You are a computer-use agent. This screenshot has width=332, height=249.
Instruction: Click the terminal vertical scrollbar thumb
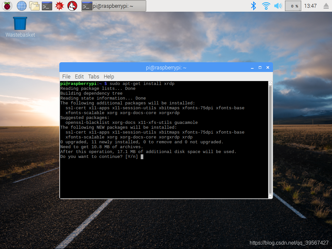(270, 140)
